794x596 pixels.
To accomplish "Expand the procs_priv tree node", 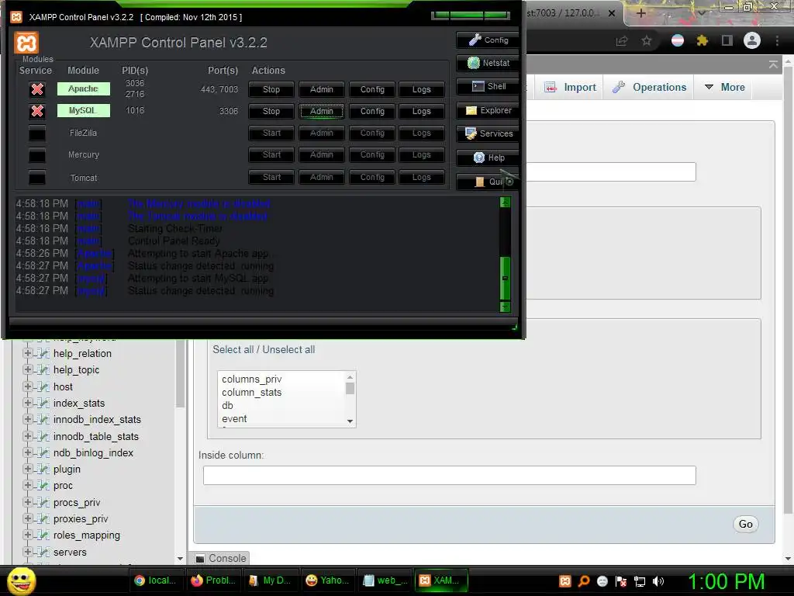I will click(x=28, y=502).
